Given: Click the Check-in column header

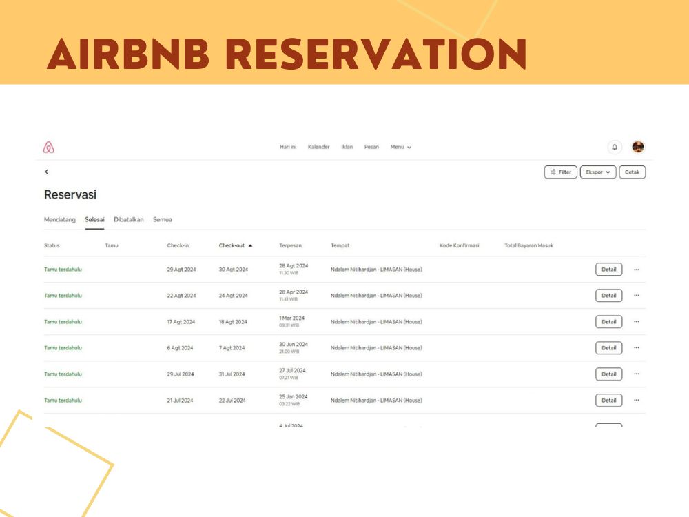Looking at the screenshot, I should (x=178, y=246).
